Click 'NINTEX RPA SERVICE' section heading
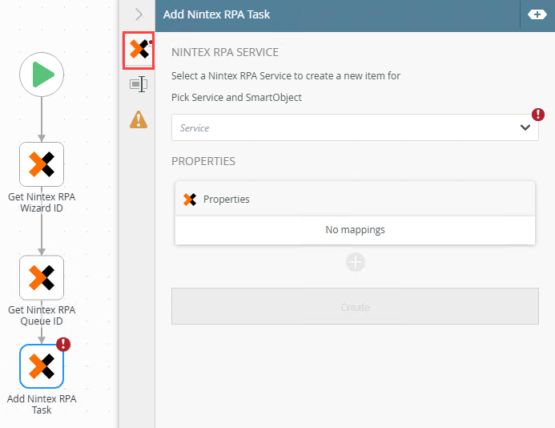This screenshot has width=555, height=428. click(225, 52)
